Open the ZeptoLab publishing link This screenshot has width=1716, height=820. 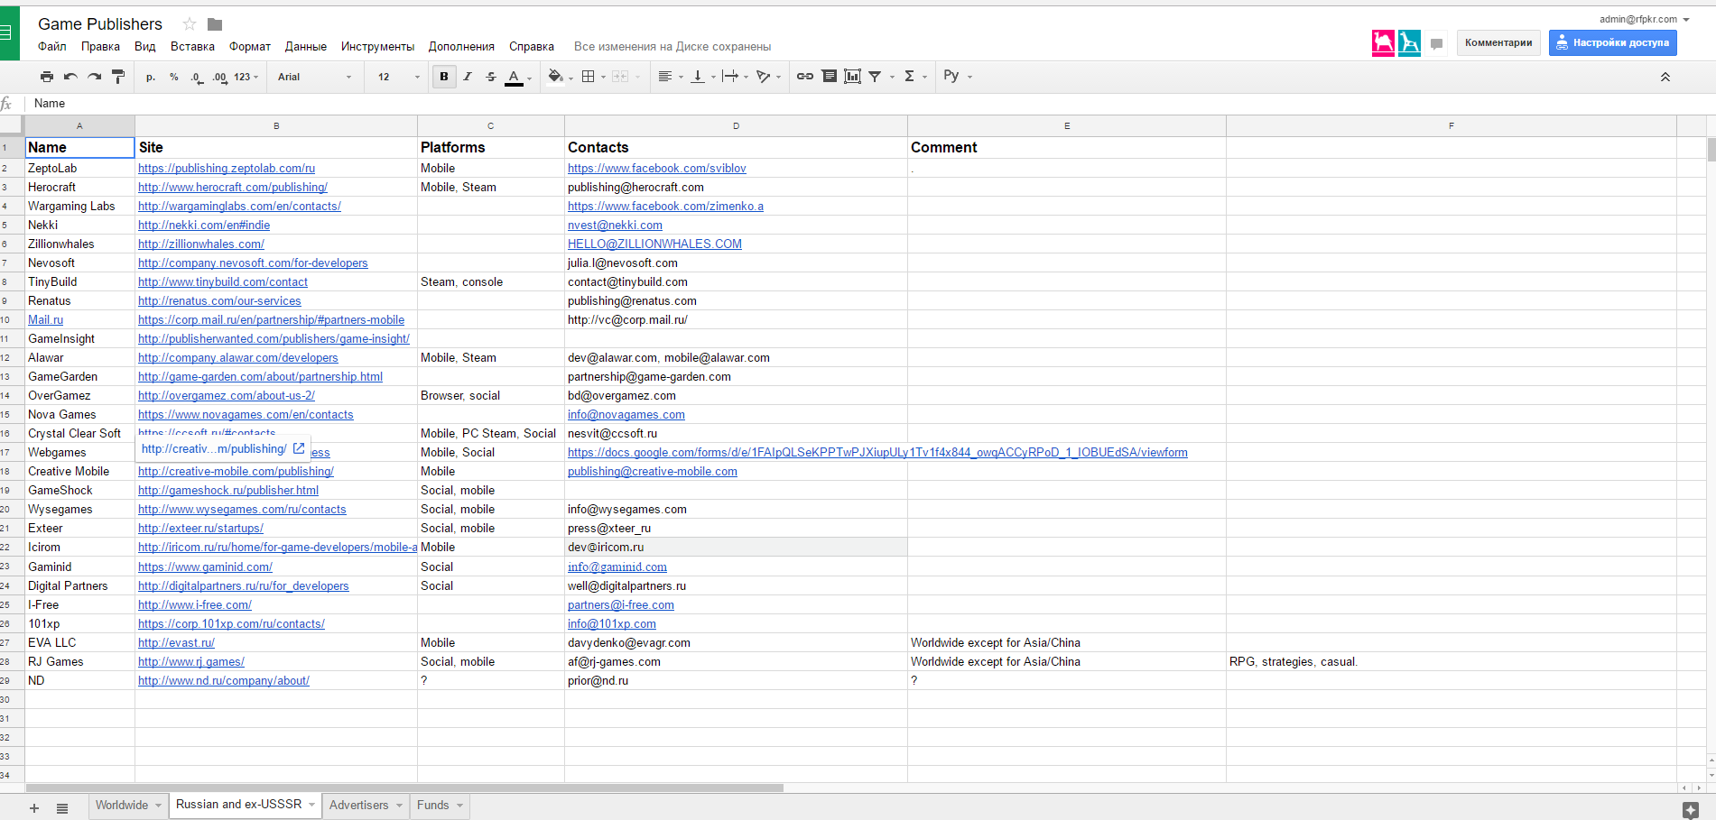point(225,168)
